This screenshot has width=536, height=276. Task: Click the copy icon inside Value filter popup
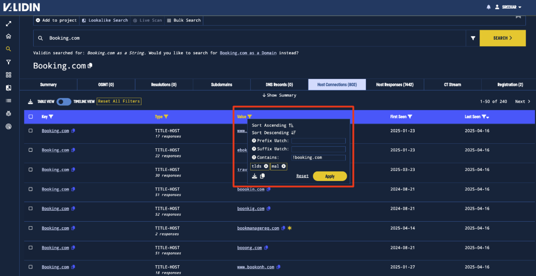(x=262, y=176)
